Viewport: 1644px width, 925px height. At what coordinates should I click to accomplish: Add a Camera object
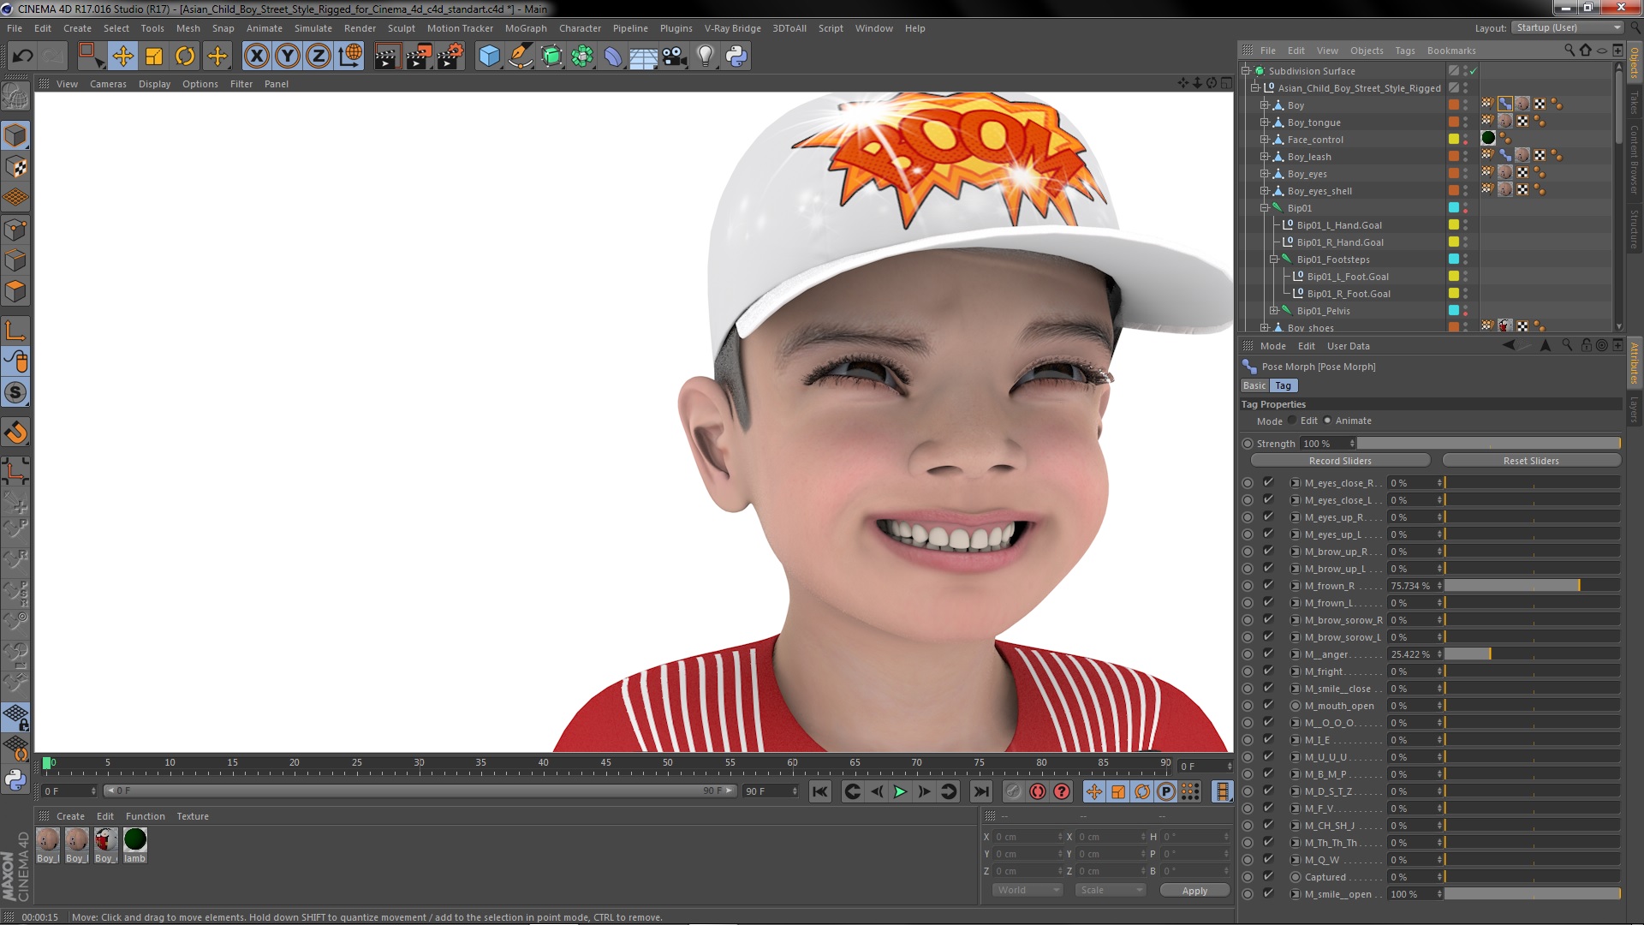(675, 57)
